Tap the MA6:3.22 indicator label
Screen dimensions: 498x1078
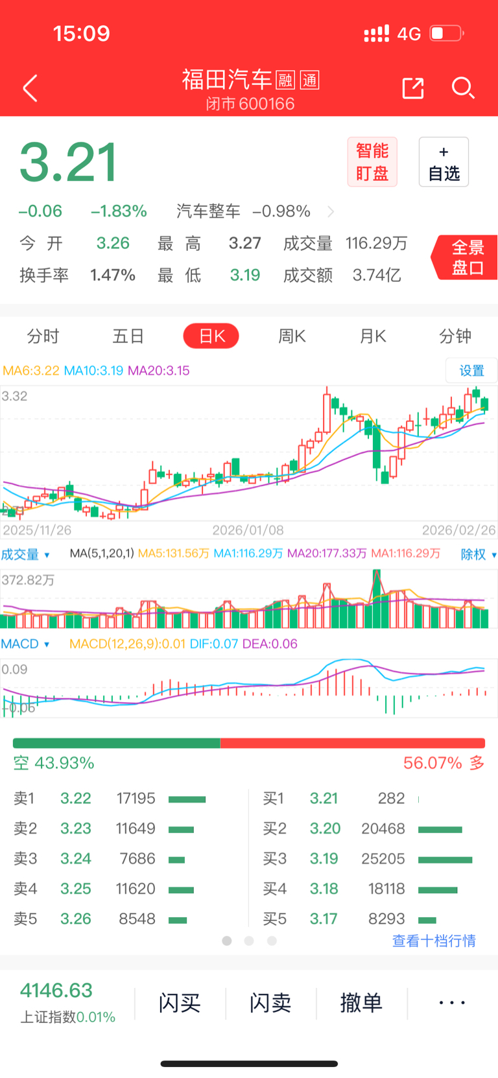[30, 371]
